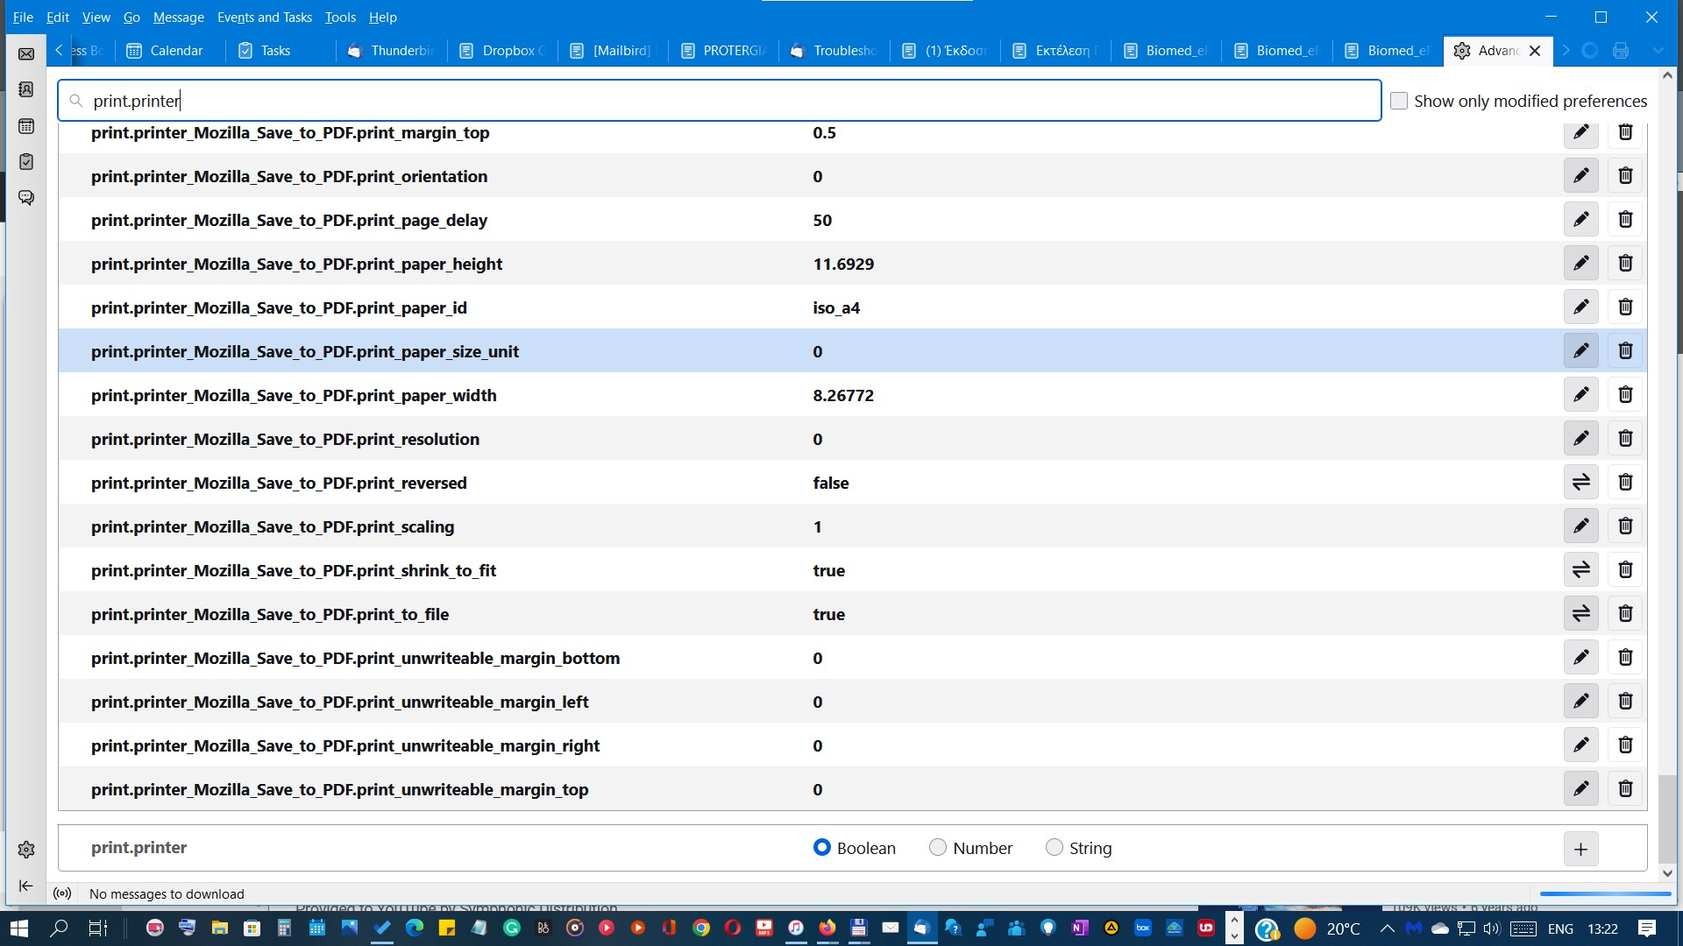Image resolution: width=1683 pixels, height=946 pixels.
Task: Switch to the Calendar tab
Action: tap(167, 51)
